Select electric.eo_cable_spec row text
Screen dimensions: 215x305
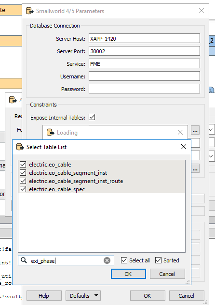coord(57,189)
